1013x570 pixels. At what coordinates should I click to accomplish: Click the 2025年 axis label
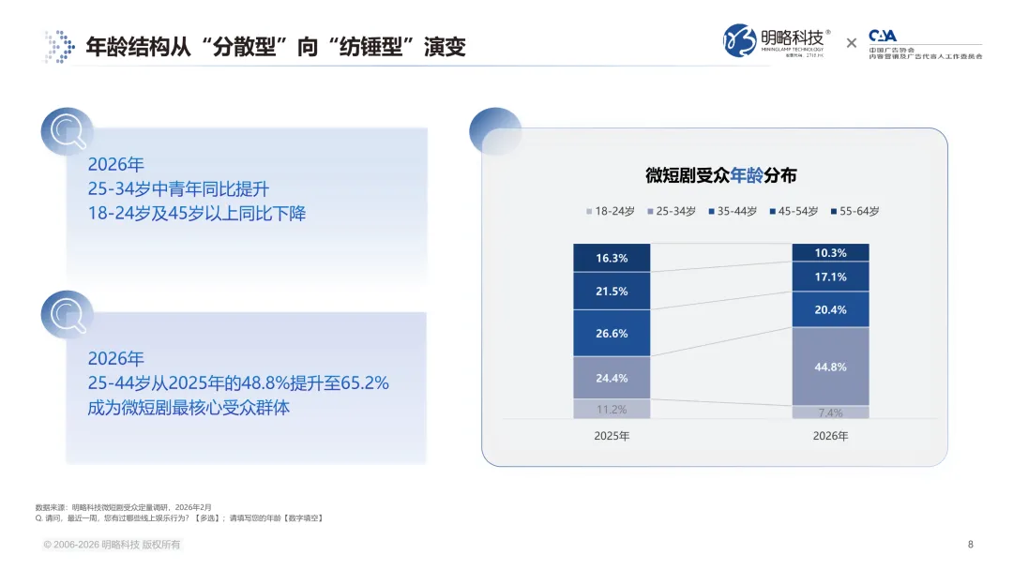click(x=612, y=436)
